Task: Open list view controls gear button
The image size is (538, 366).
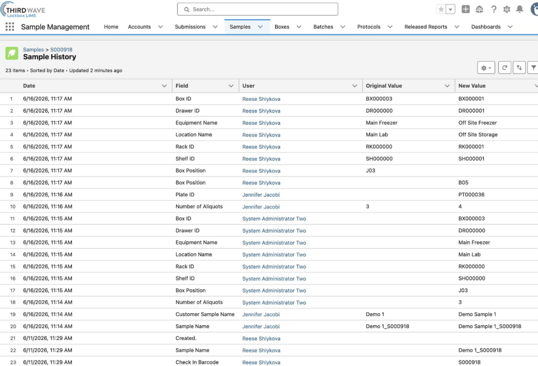Action: pyautogui.click(x=486, y=68)
